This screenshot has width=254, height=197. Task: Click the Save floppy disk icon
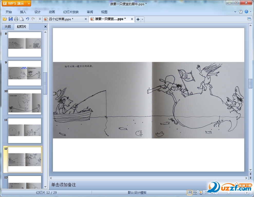point(11,19)
